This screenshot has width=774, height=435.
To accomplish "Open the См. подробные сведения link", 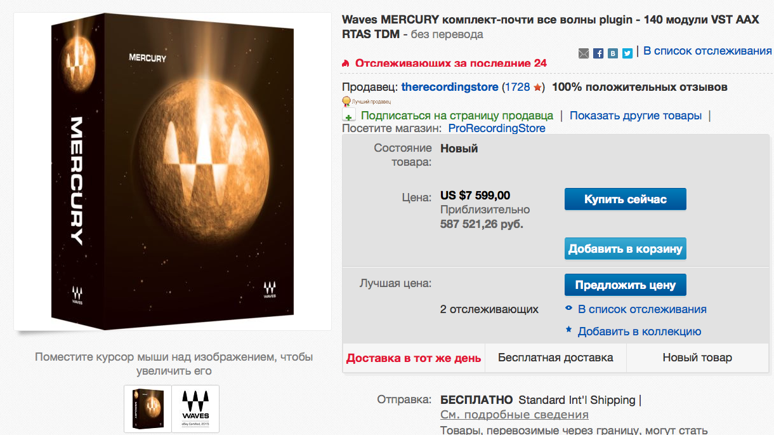I will (x=515, y=415).
